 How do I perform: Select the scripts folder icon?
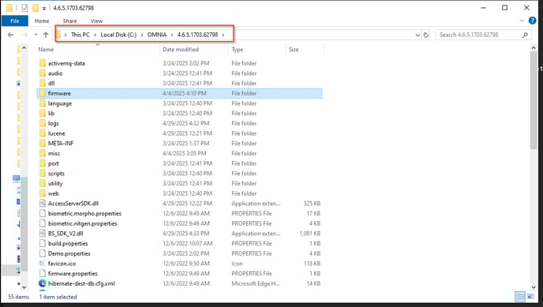tap(43, 174)
